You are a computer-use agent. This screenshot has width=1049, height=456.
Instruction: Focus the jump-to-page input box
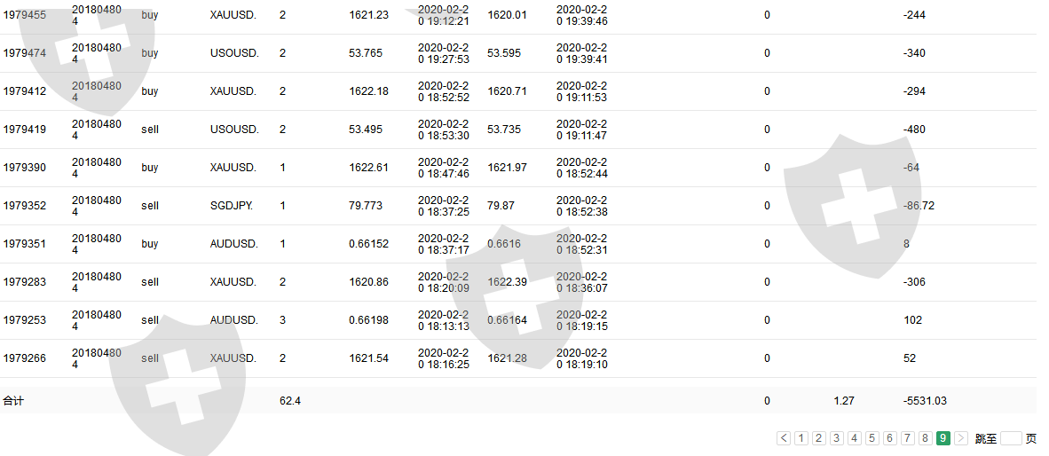click(x=1011, y=438)
